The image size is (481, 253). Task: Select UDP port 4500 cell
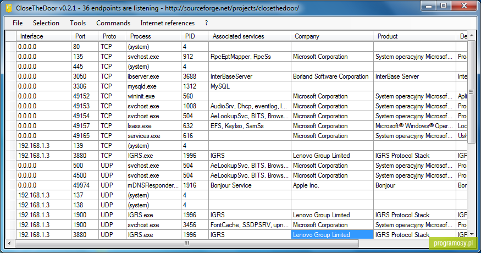click(x=85, y=175)
